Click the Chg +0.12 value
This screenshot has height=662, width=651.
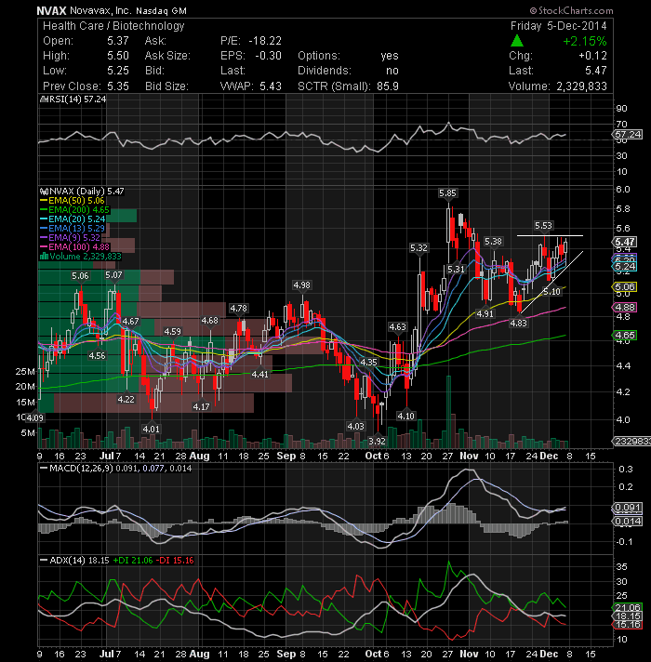point(592,55)
